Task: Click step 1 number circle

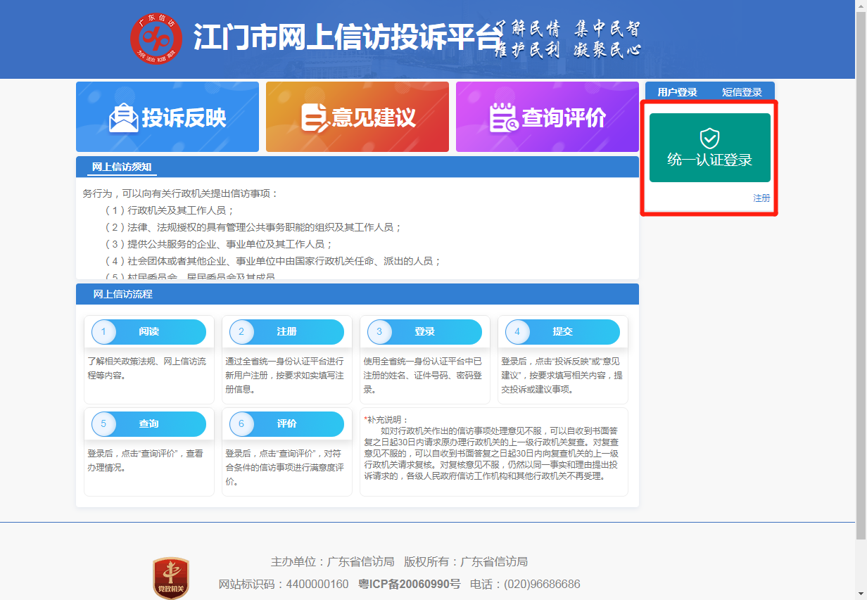Action: (104, 332)
